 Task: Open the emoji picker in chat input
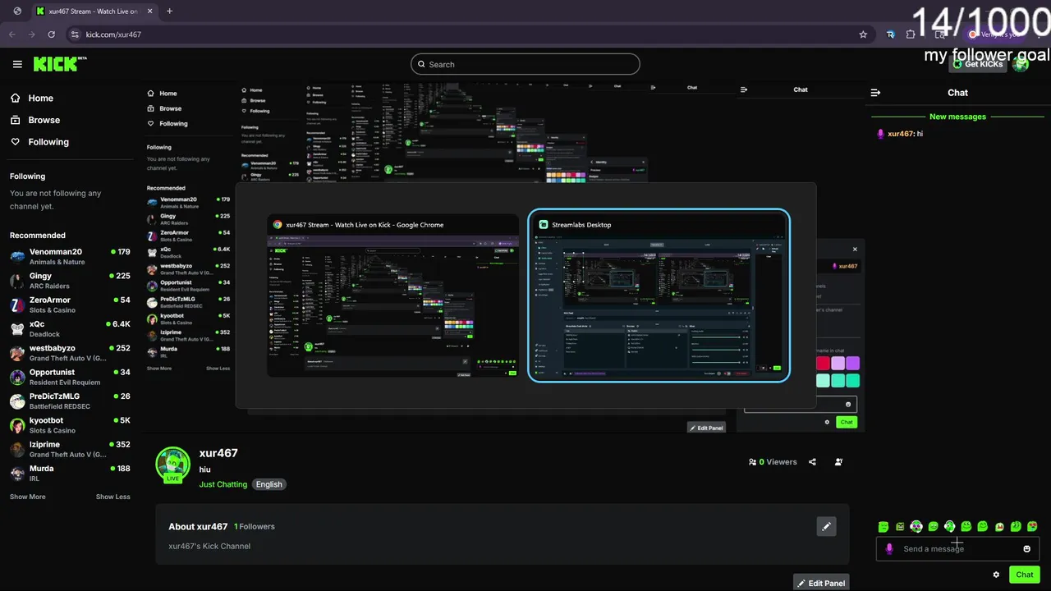[x=1026, y=549]
